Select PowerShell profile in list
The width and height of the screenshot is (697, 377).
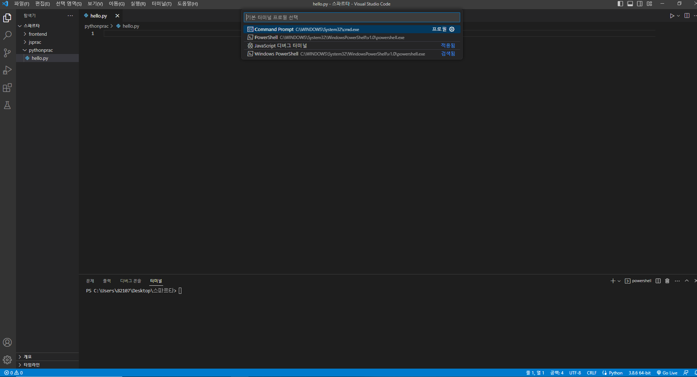352,37
